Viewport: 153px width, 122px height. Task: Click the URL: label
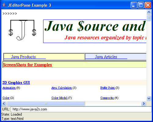[x=6, y=109]
